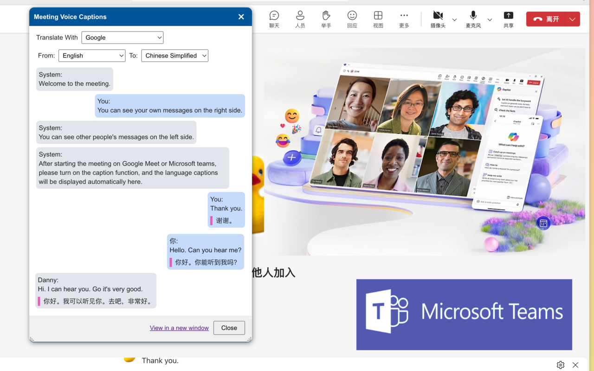Open the more (更多) options menu

(x=404, y=19)
